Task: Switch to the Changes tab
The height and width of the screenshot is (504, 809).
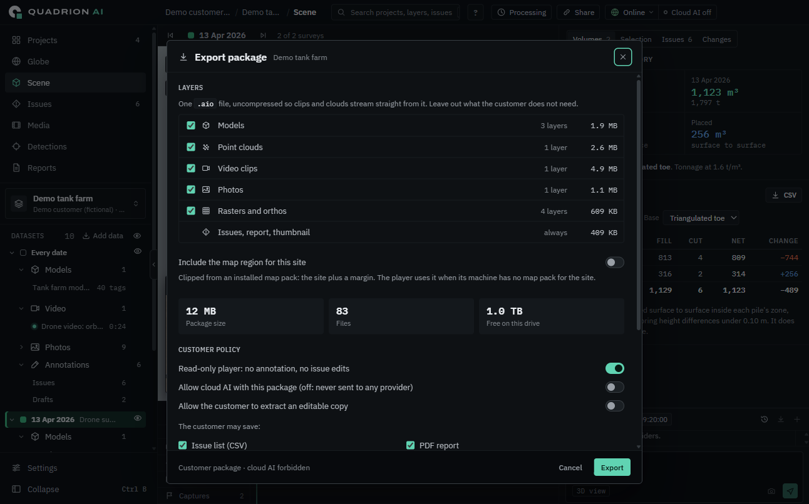Action: [716, 39]
